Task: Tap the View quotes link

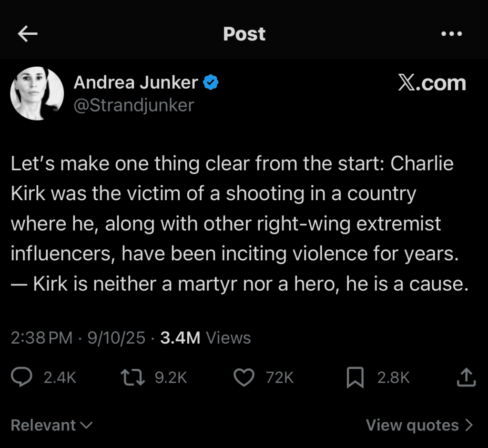Action: point(412,425)
